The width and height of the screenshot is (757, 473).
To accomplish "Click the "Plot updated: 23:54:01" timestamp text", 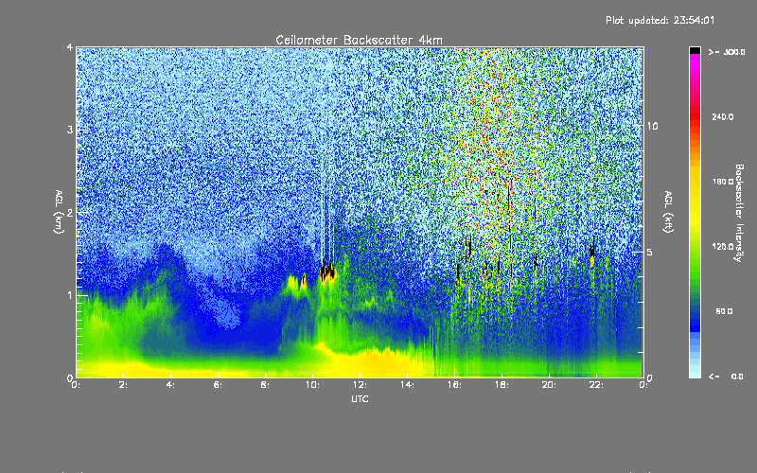I will point(660,20).
